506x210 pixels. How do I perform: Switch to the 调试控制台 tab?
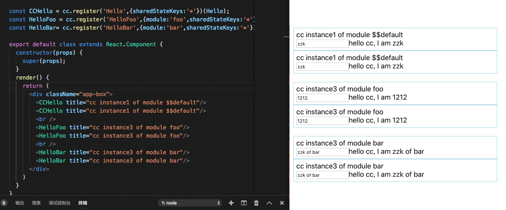point(59,203)
